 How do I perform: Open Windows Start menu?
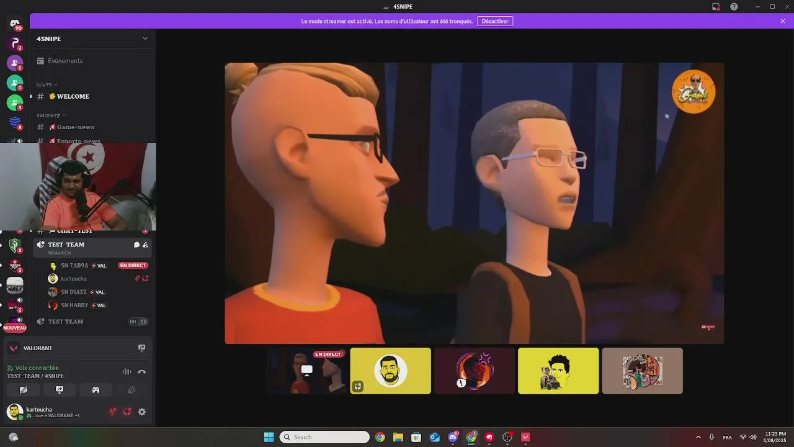coord(269,437)
